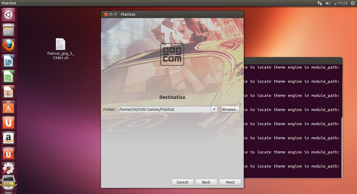The width and height of the screenshot is (357, 194).
Task: Click the GOG.com logo in the installer
Action: click(172, 54)
